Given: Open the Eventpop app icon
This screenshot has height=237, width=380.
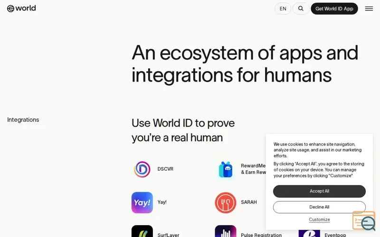Looking at the screenshot, I should 309,233.
